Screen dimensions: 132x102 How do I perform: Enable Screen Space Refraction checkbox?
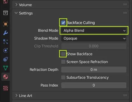(x=63, y=62)
